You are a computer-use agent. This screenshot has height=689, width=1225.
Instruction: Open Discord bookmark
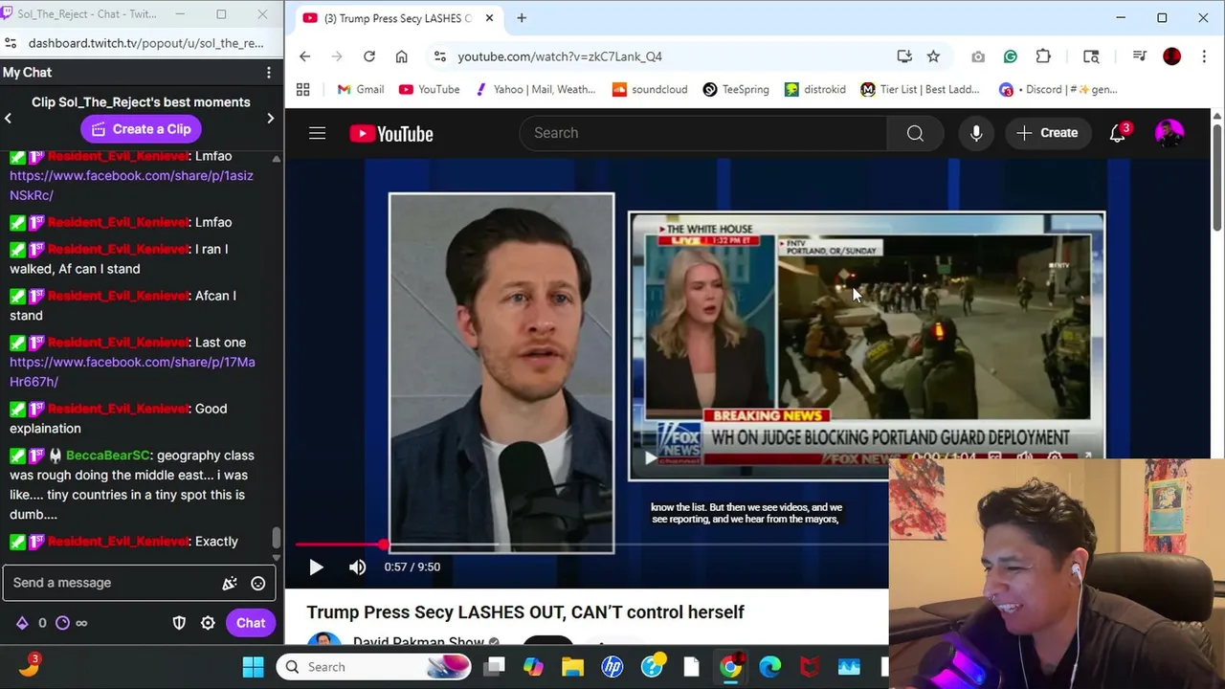pos(1058,90)
